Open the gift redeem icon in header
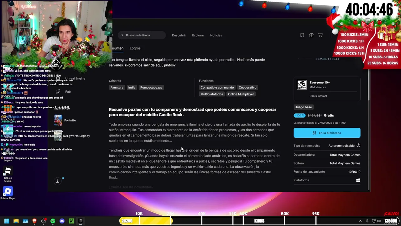 tap(311, 35)
